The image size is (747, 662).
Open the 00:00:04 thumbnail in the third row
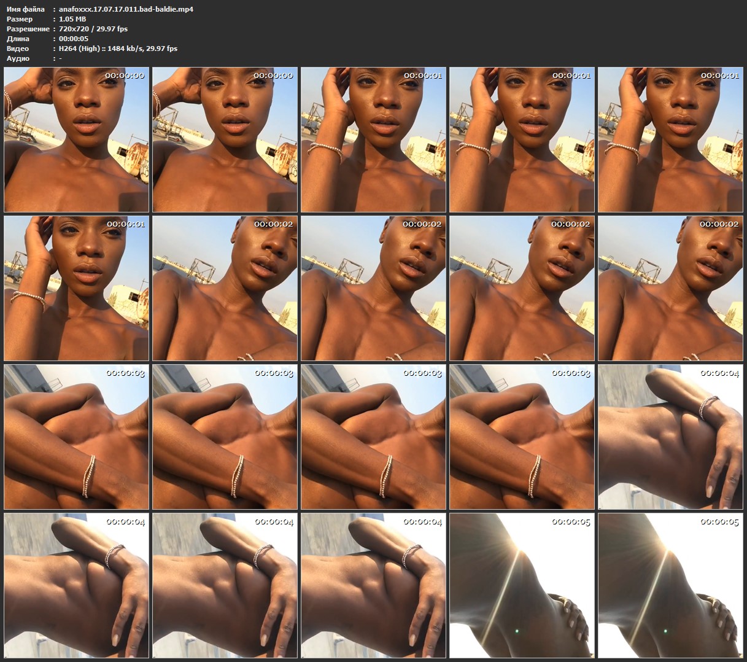(x=670, y=437)
